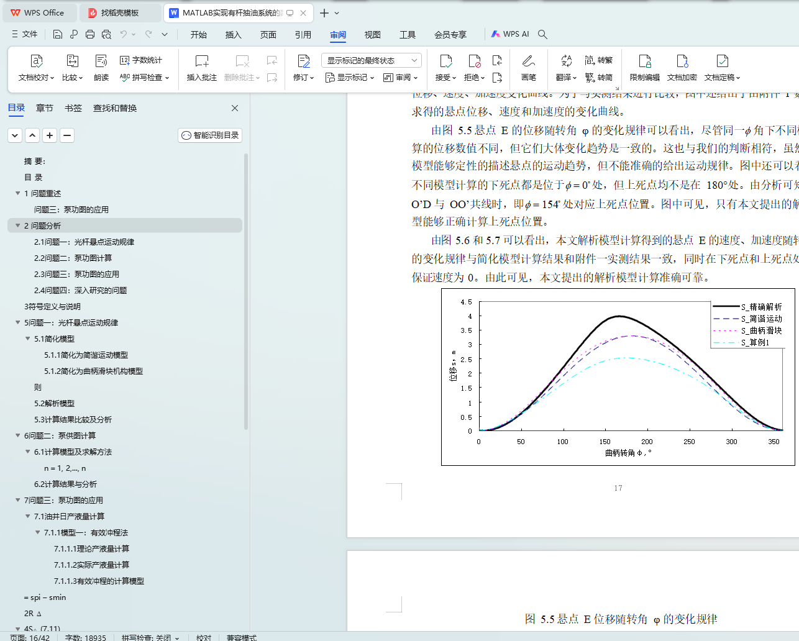The width and height of the screenshot is (799, 641).
Task: Click the collapse-up chevron in outline toolbar
Action: tap(32, 135)
